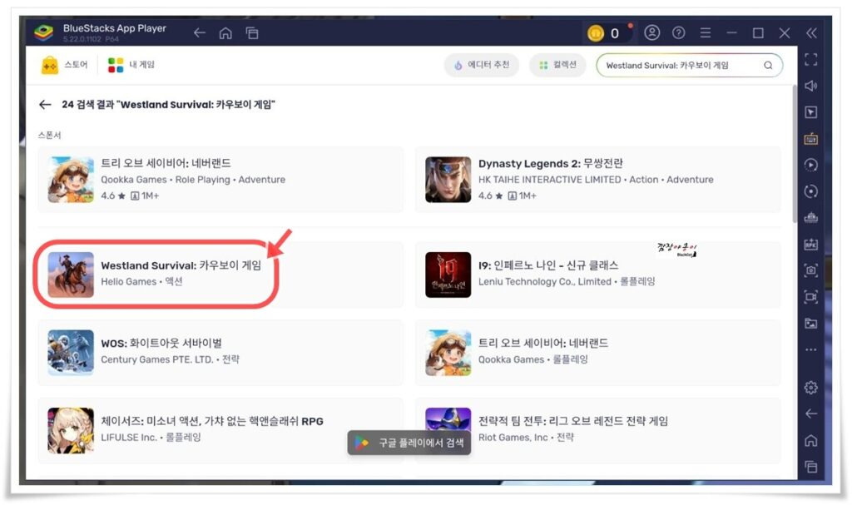
Task: Start screen recording from sidebar video icon
Action: click(x=810, y=297)
